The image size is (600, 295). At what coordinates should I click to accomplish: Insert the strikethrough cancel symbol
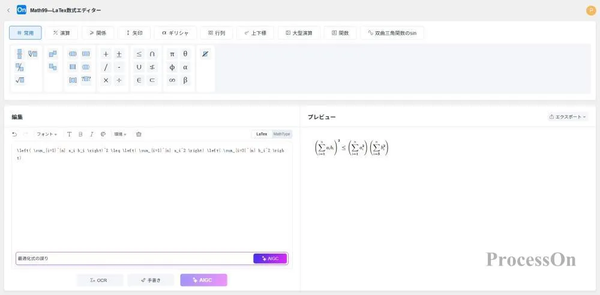pos(205,55)
